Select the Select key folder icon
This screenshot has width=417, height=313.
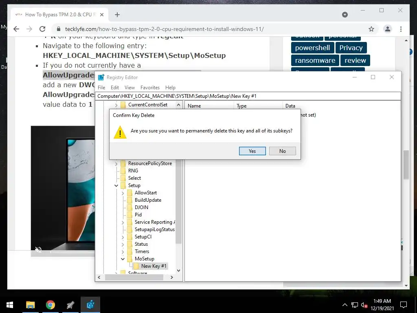click(x=123, y=178)
